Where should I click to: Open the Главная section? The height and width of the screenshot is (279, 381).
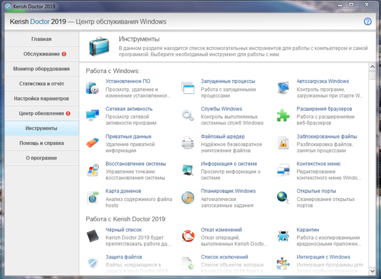(x=41, y=39)
